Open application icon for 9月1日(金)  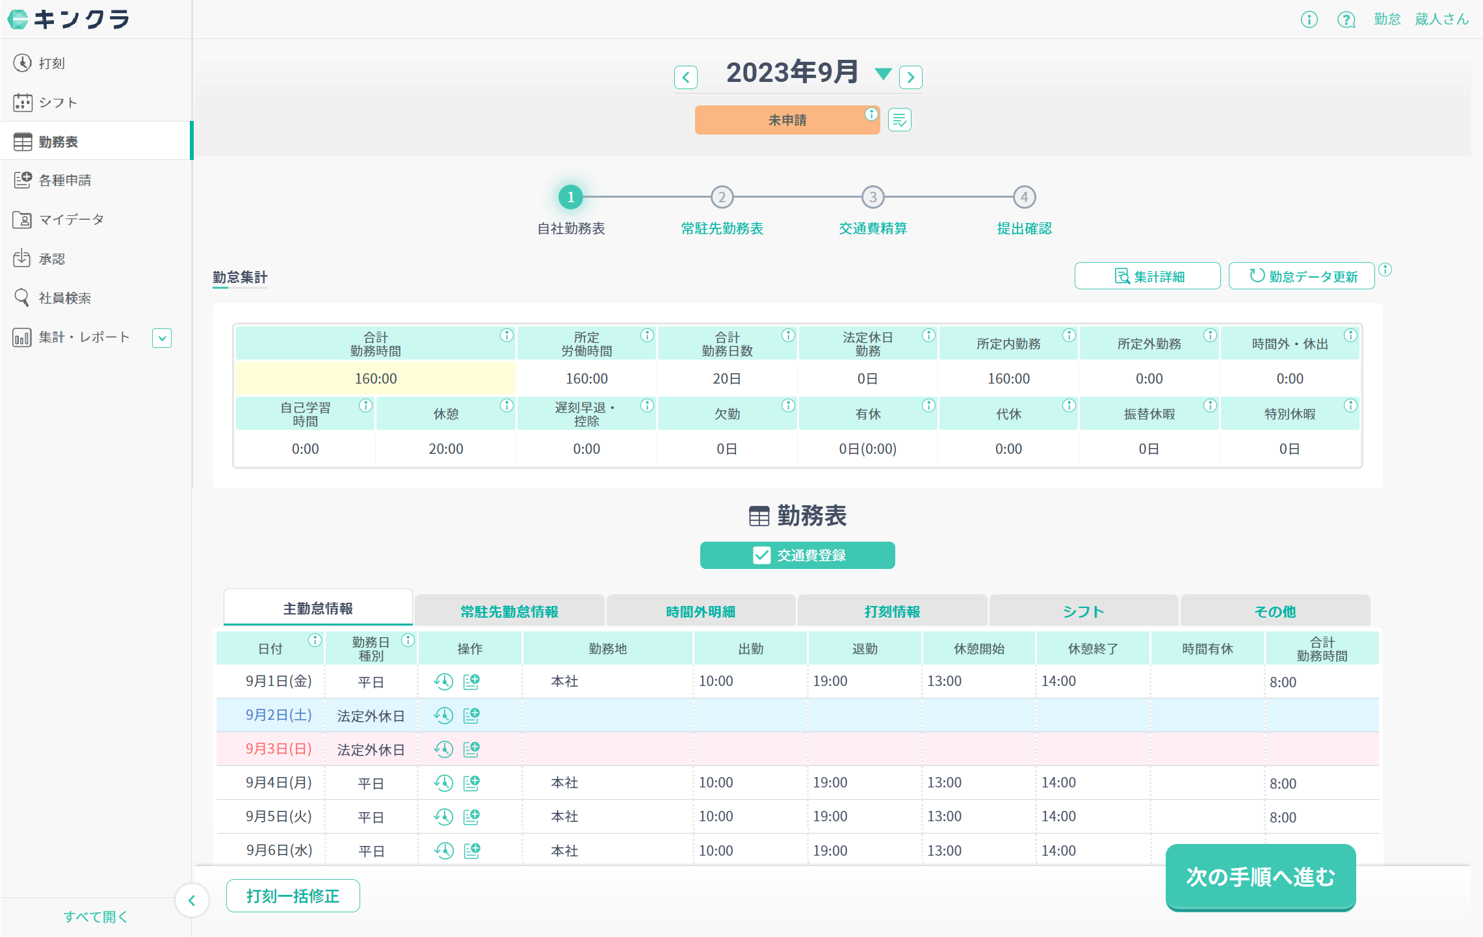471,681
